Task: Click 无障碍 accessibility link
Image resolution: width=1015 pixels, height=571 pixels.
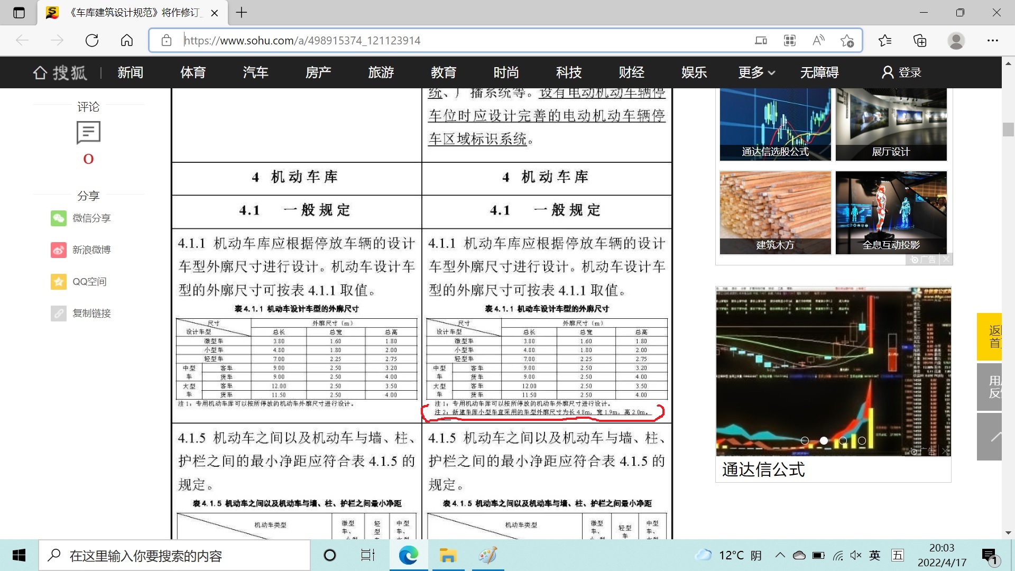Action: tap(819, 72)
